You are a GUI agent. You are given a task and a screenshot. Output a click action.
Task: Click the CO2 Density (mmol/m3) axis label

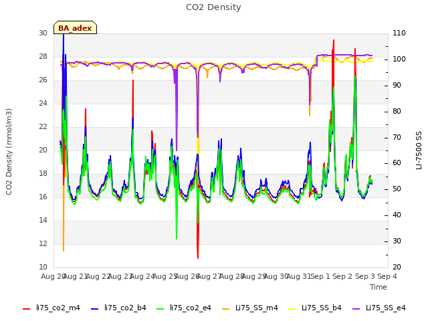pos(9,152)
